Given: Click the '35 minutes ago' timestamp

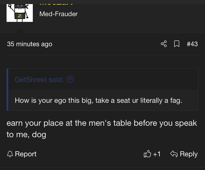Looking at the screenshot, I should click(x=30, y=44).
